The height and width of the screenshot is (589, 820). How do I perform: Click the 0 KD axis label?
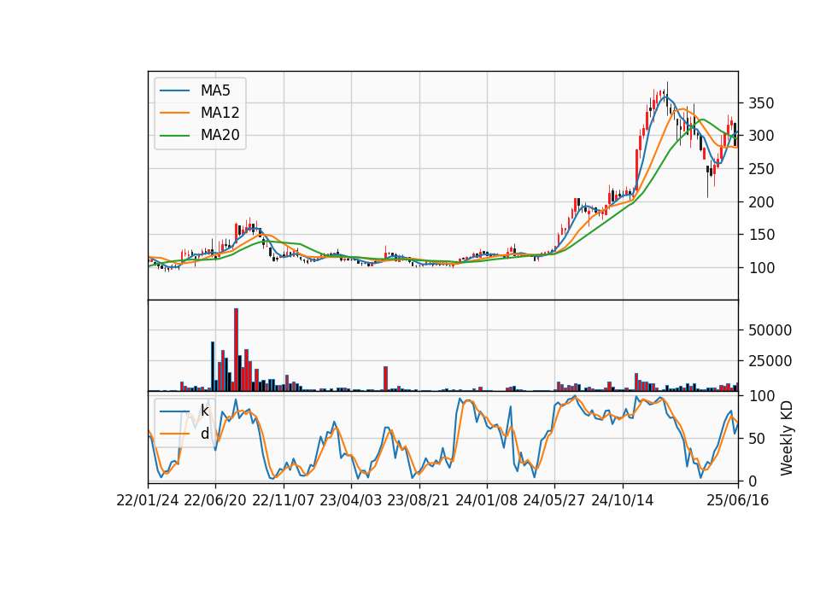[x=753, y=481]
